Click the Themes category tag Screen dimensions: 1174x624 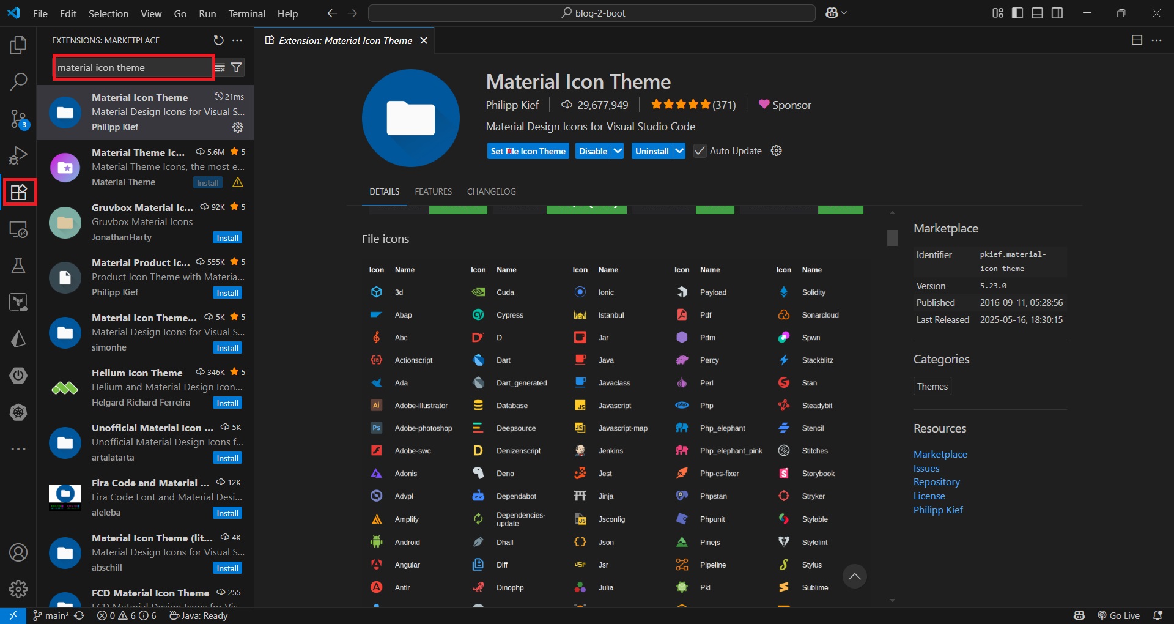point(932,387)
